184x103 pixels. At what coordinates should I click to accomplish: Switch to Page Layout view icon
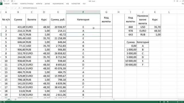pos(164,102)
